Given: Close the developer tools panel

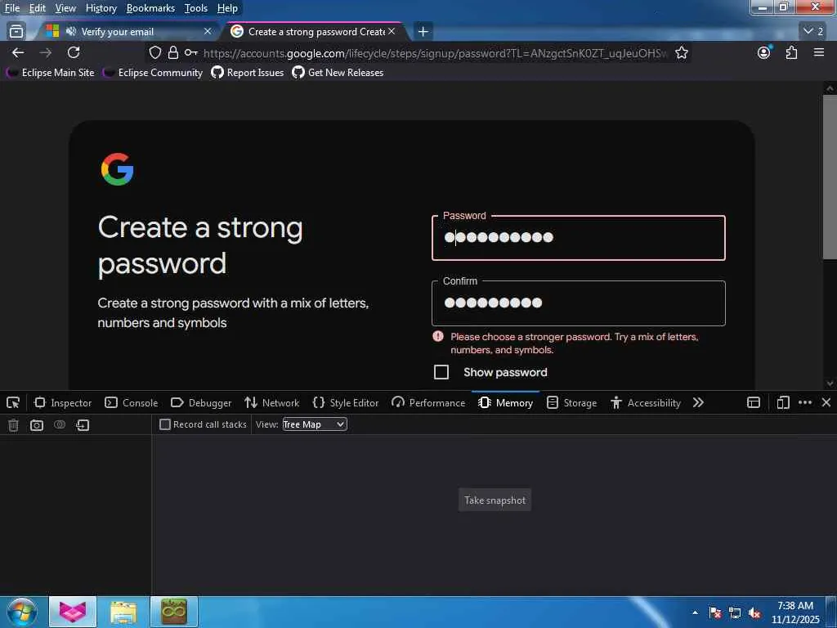Looking at the screenshot, I should click(x=826, y=402).
